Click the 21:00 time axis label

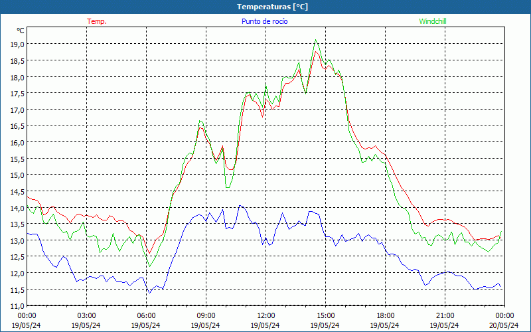[x=445, y=316]
